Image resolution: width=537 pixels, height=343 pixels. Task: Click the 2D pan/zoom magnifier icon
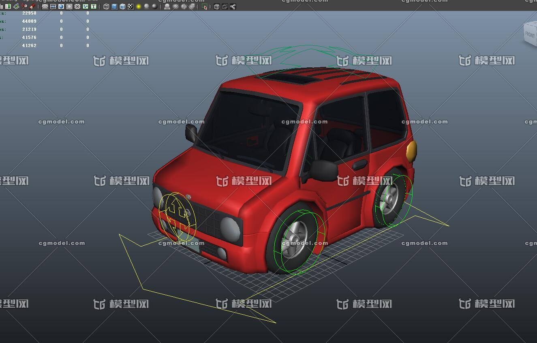pyautogui.click(x=24, y=6)
